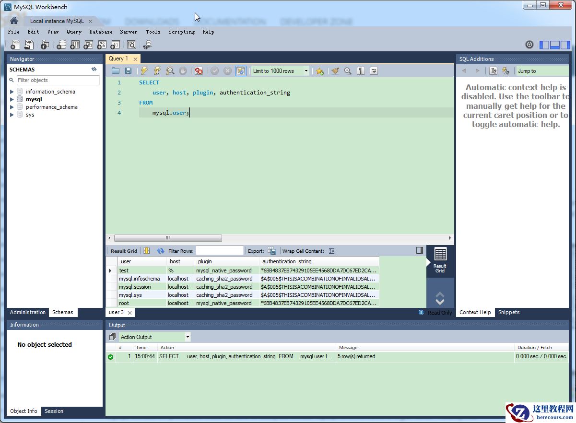This screenshot has width=576, height=423.
Task: Expand result panel chevrons below Result Grid
Action: pos(440,299)
